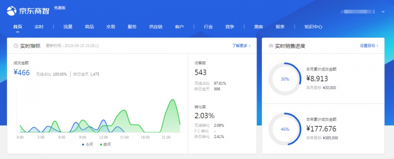
Task: Click the 京东商智 logo icon
Action: click(x=11, y=11)
